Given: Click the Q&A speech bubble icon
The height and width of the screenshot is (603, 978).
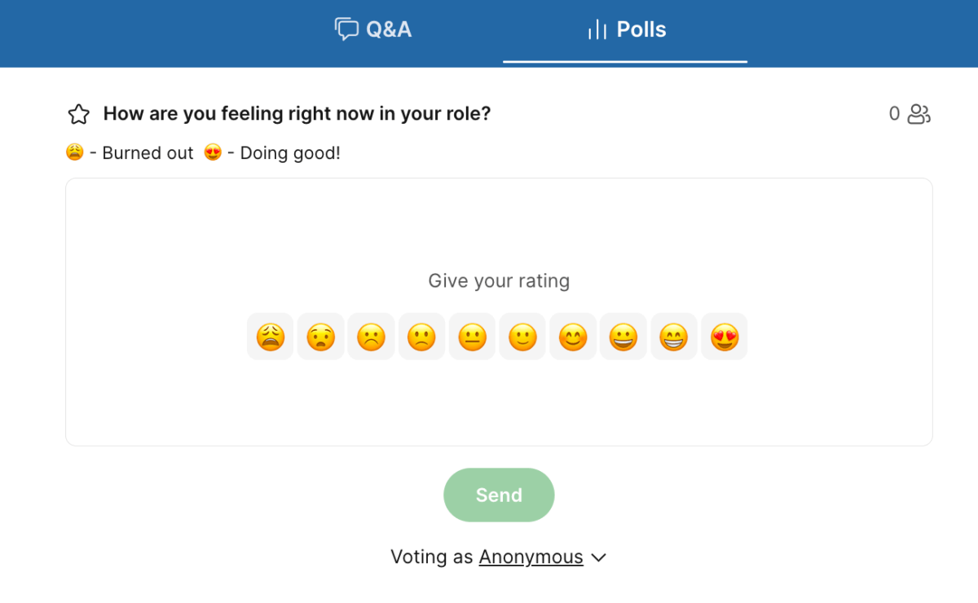Looking at the screenshot, I should [x=346, y=30].
